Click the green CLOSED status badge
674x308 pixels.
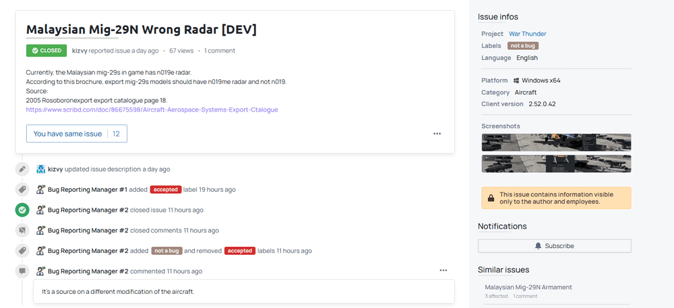pyautogui.click(x=46, y=50)
